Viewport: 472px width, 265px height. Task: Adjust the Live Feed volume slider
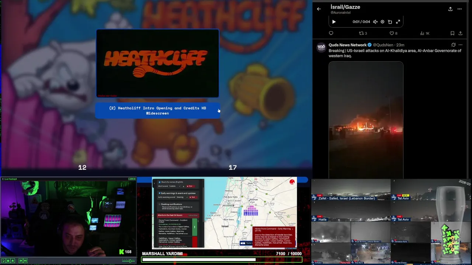point(128,261)
